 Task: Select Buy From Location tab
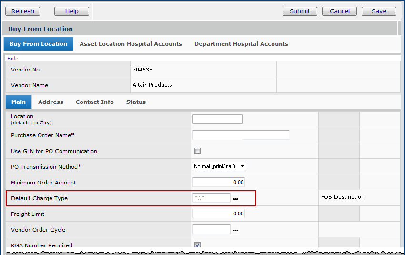coord(38,44)
